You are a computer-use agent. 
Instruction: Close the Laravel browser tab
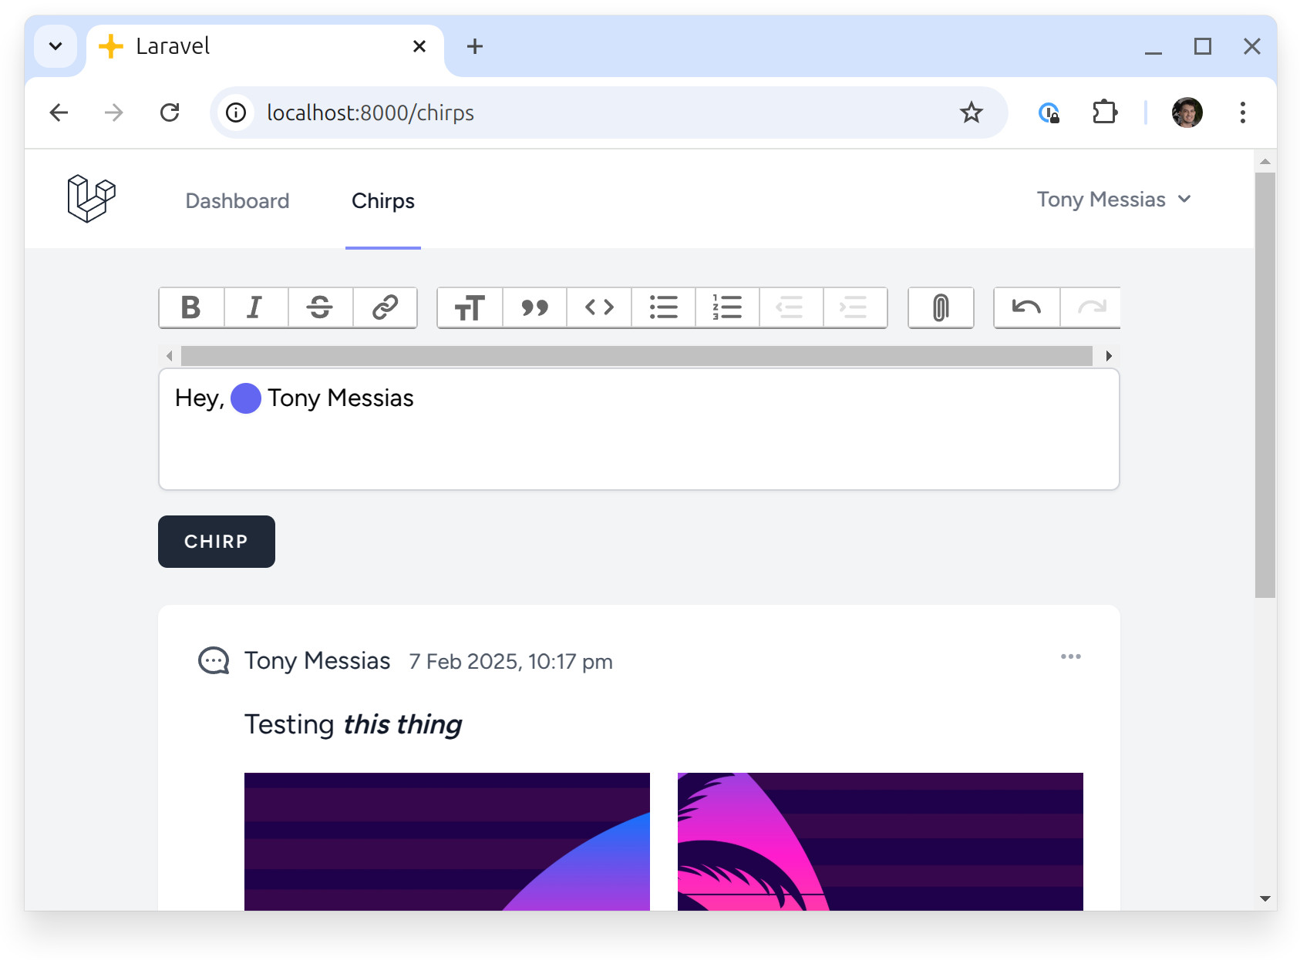[419, 46]
